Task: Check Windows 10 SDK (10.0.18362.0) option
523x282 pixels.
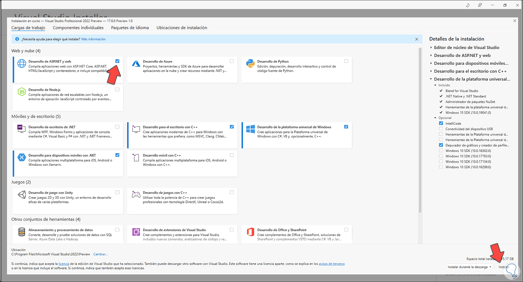Action: tap(441, 150)
